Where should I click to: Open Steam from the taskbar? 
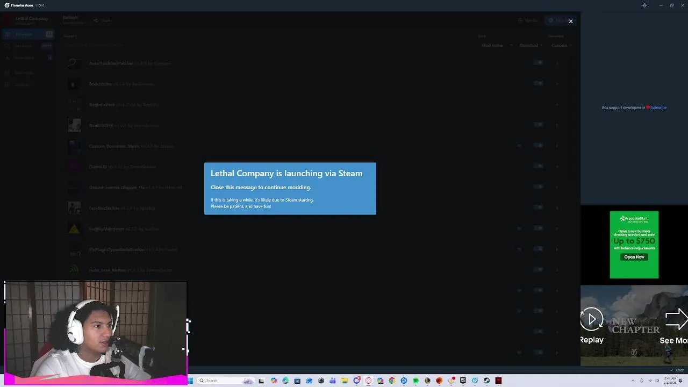[486, 381]
